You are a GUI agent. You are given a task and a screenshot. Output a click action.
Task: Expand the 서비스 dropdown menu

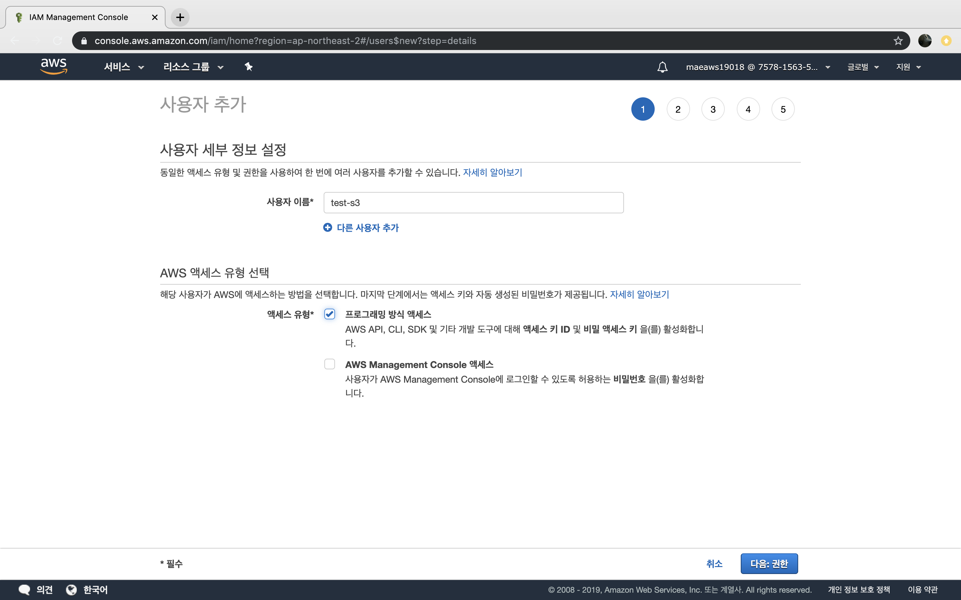[123, 67]
